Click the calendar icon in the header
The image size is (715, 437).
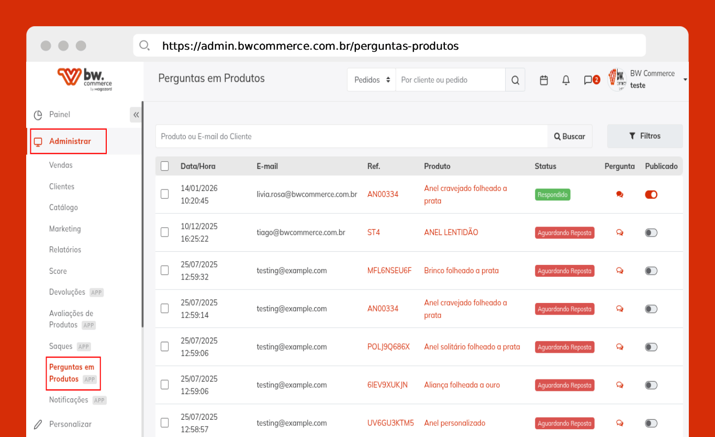[x=544, y=80]
